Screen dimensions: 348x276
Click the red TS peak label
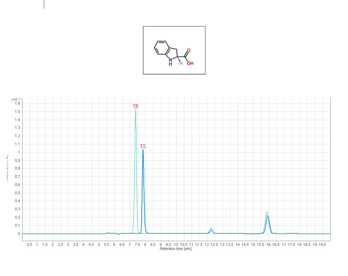click(143, 147)
